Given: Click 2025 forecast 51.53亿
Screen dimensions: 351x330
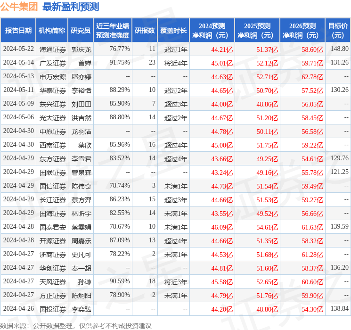Looking at the screenshot, I should [x=267, y=200].
